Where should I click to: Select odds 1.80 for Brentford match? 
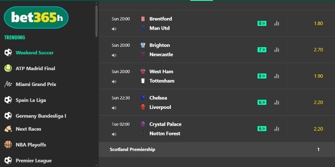(x=318, y=23)
